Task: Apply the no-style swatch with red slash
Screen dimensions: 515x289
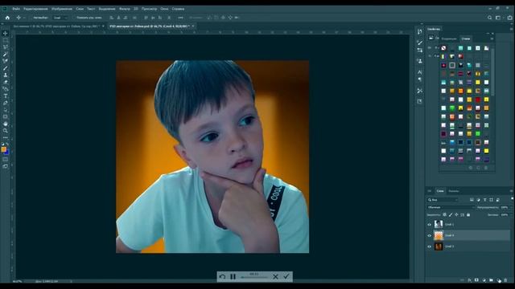Action: click(x=443, y=48)
